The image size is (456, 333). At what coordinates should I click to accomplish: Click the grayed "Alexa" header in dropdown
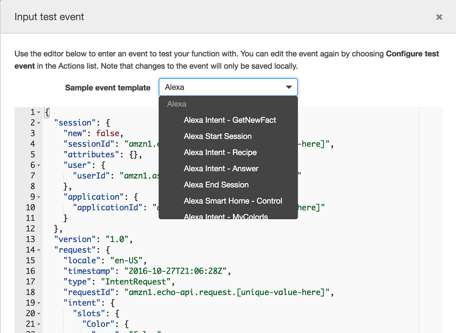tap(176, 104)
